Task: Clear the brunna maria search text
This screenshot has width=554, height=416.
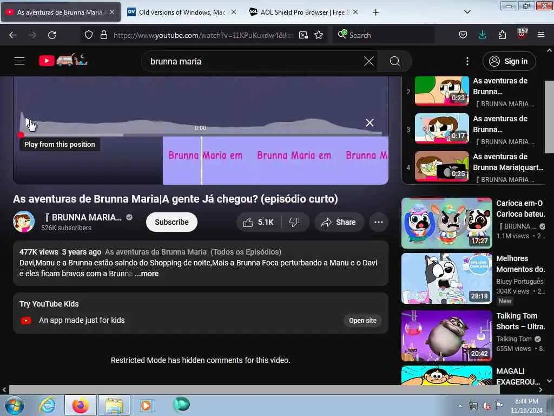Action: click(368, 61)
